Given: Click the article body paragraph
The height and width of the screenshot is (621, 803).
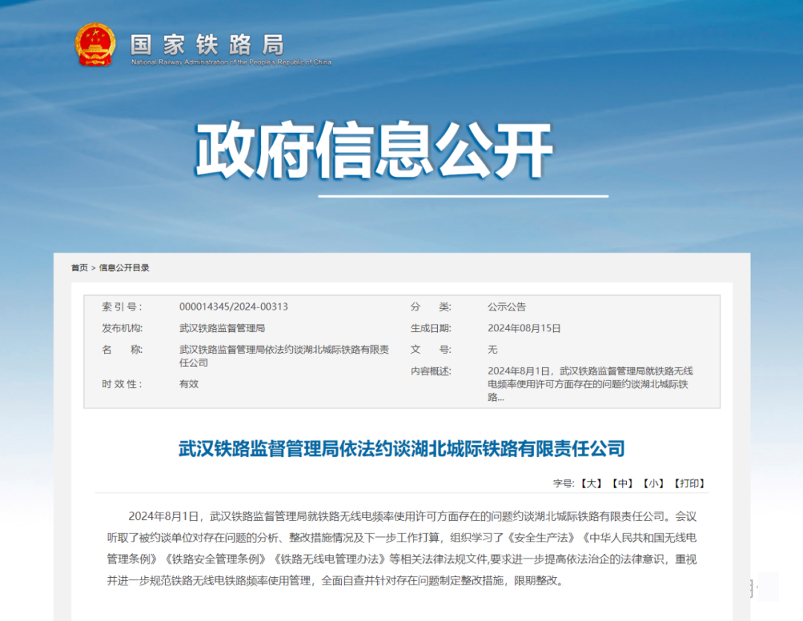Looking at the screenshot, I should click(401, 548).
